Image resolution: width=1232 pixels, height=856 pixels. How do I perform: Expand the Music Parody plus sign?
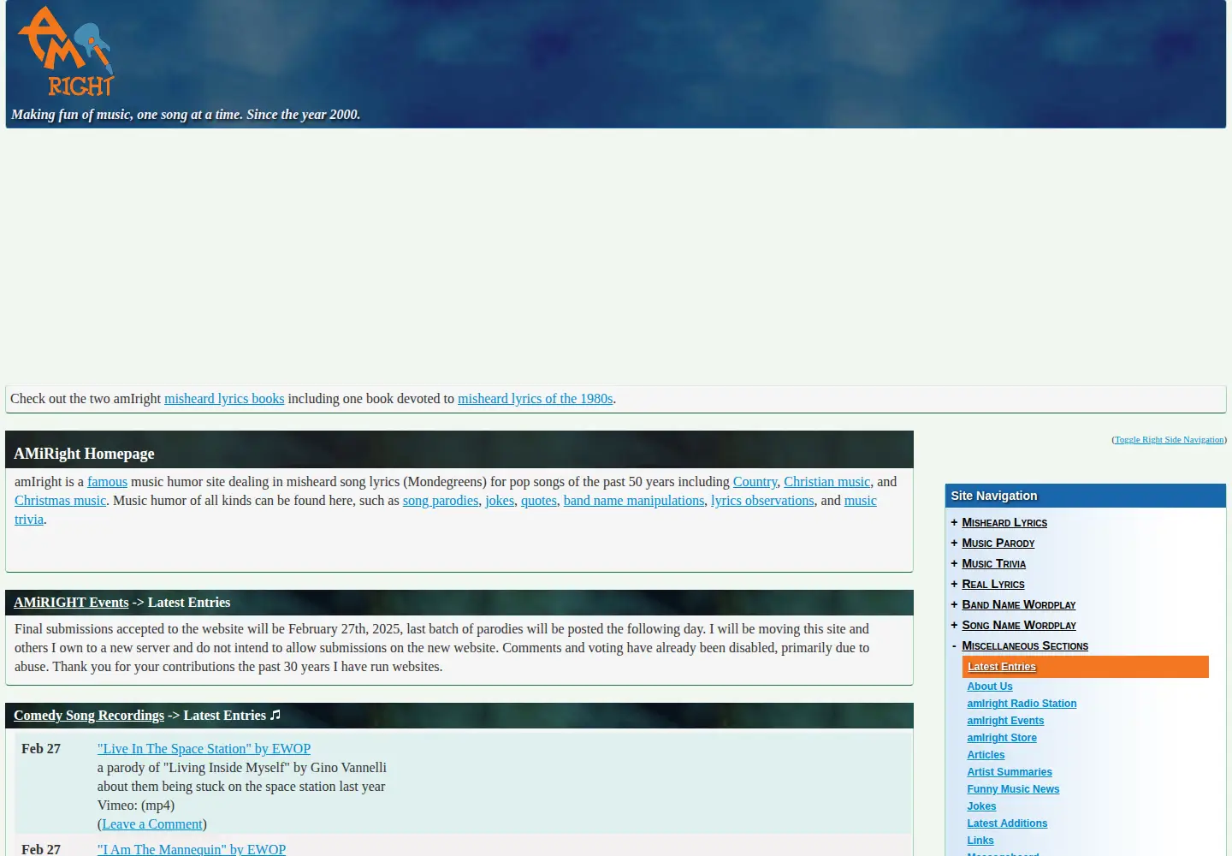[954, 543]
